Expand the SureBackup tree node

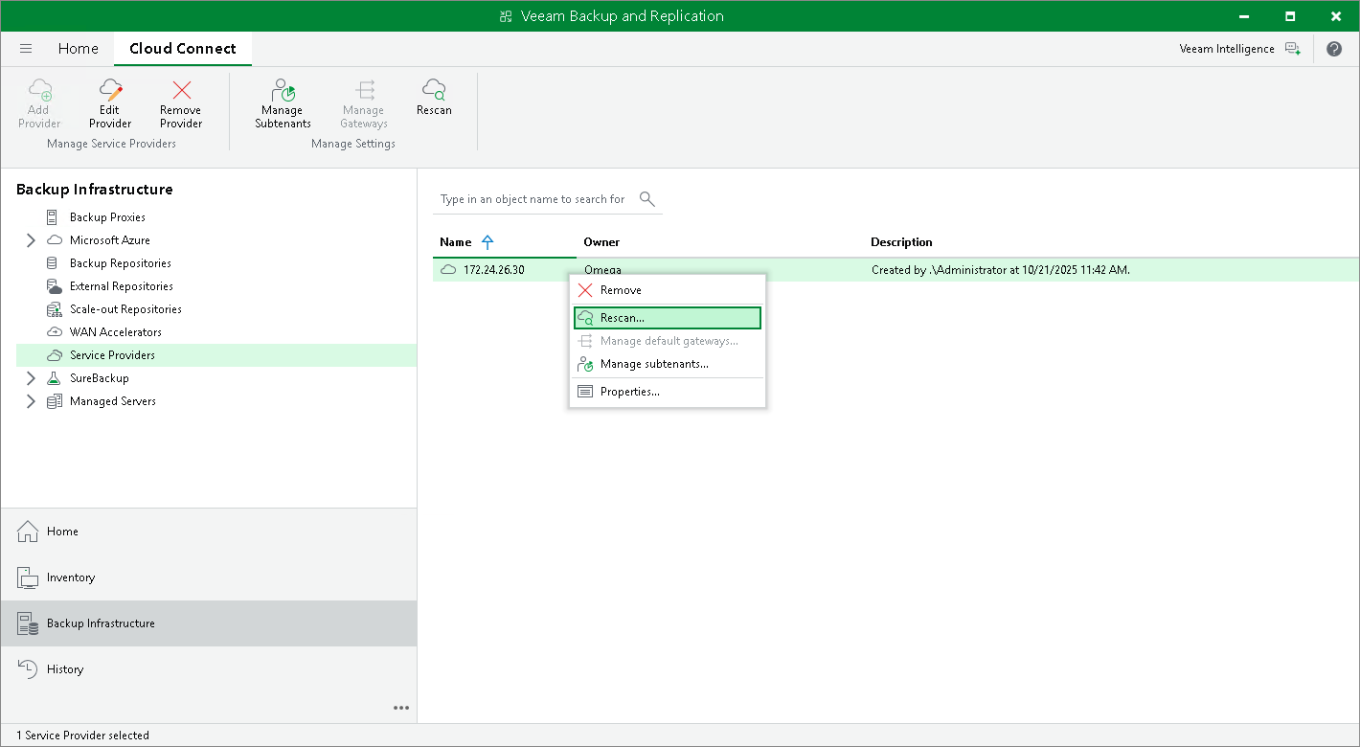pos(31,378)
